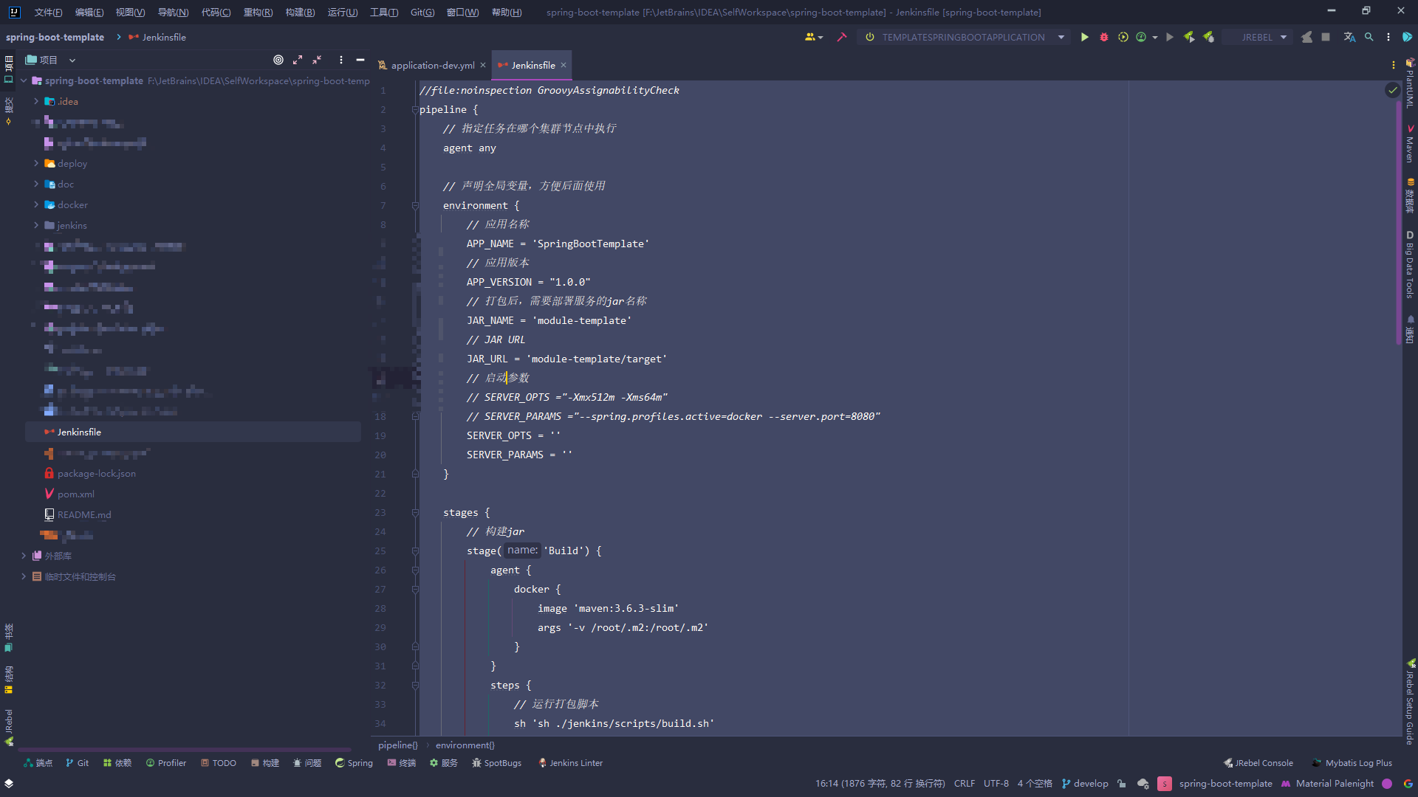Click Expand All icon in project panel
1418x797 pixels.
click(x=298, y=60)
